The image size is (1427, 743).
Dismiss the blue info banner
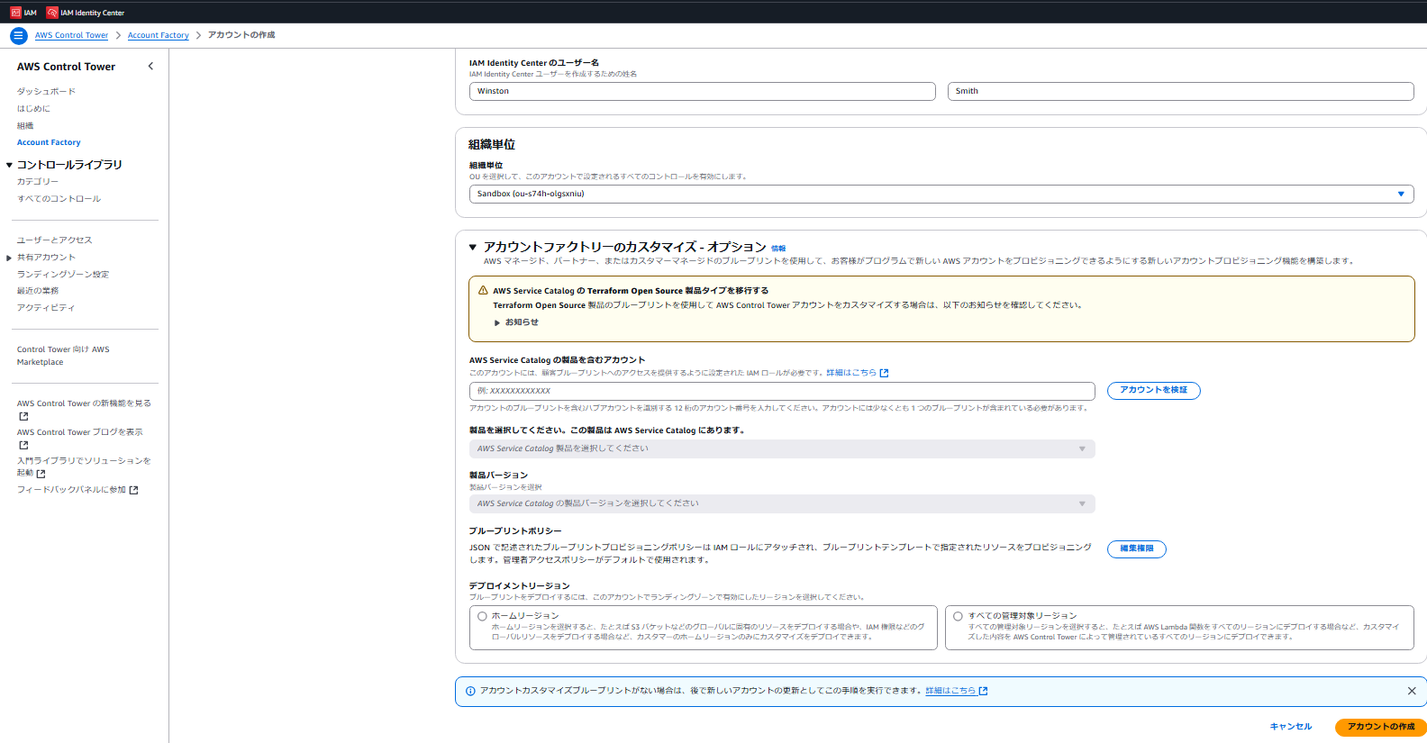(1412, 691)
